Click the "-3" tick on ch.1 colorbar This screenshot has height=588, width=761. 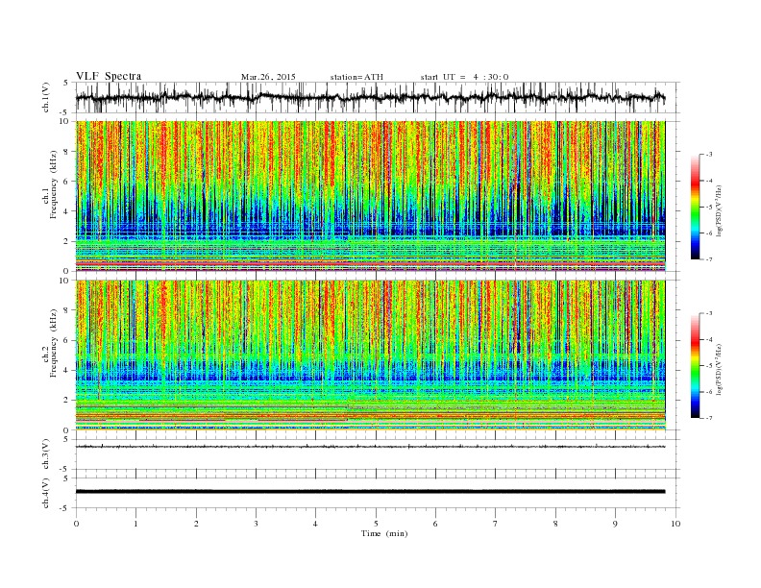pos(708,155)
